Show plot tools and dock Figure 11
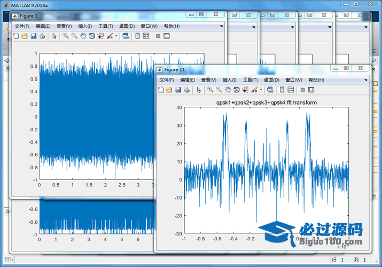Screen dimensions: 382x267 (311, 90)
